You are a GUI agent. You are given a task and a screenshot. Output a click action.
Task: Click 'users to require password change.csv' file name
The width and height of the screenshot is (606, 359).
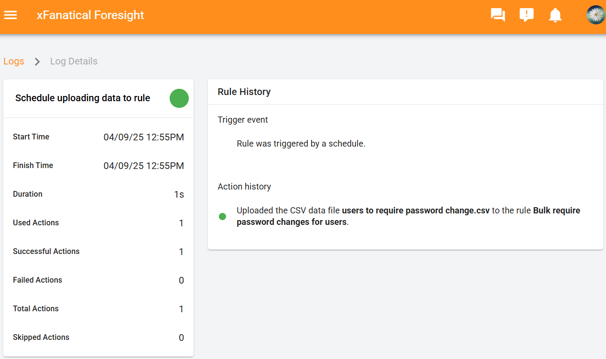coord(416,211)
